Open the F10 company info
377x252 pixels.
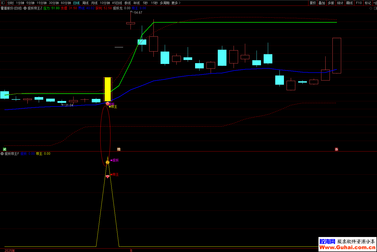click(x=359, y=3)
